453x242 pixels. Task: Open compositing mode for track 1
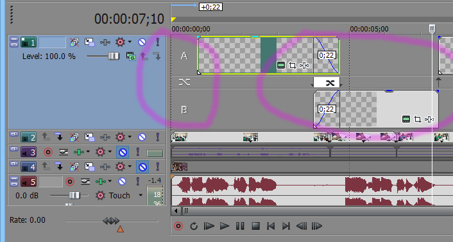pyautogui.click(x=131, y=56)
